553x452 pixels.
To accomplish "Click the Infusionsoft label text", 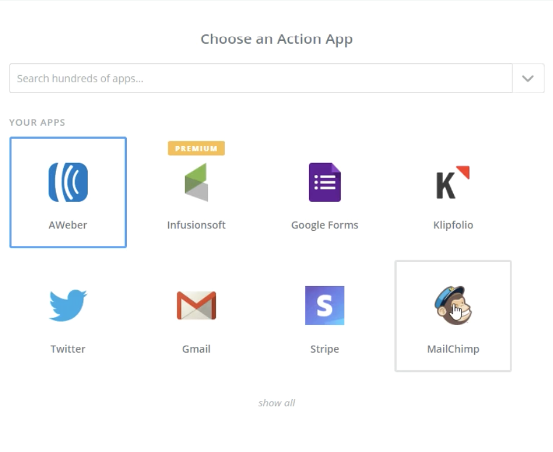I will point(197,225).
